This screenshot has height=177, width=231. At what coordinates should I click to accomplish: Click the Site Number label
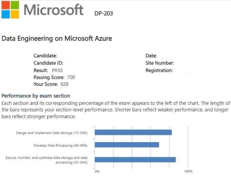(x=160, y=63)
